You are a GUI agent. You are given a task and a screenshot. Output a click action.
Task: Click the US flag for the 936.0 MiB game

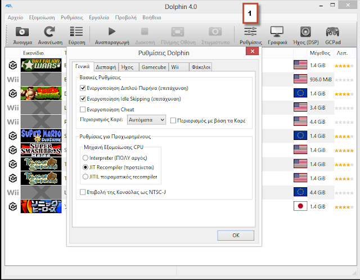point(300,79)
